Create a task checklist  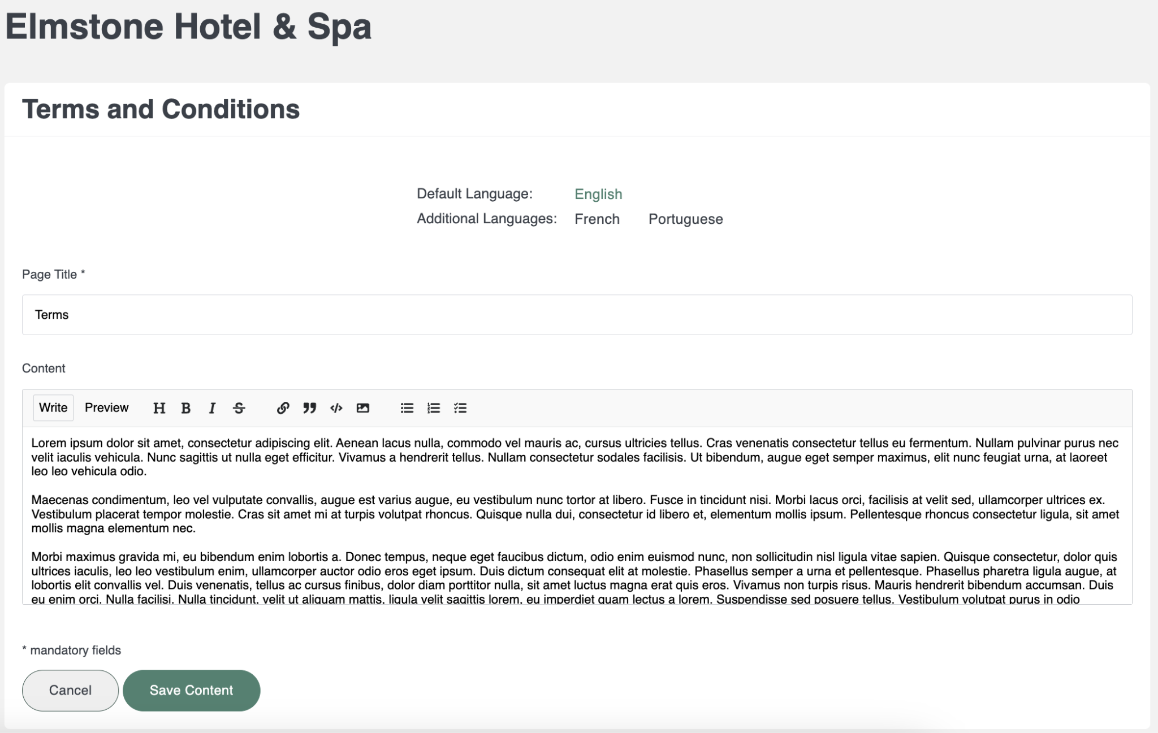[x=460, y=408]
